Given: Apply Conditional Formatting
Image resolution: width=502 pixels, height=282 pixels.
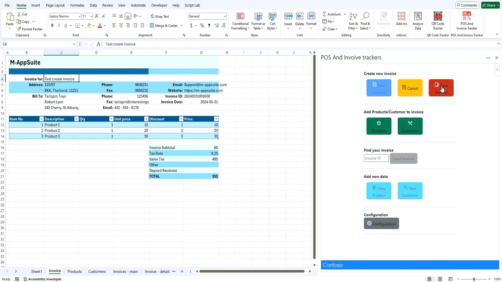Looking at the screenshot, I should tap(240, 21).
